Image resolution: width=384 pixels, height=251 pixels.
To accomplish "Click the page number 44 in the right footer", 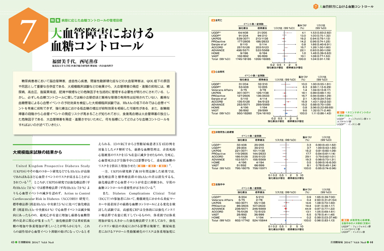I will tap(371, 242).
